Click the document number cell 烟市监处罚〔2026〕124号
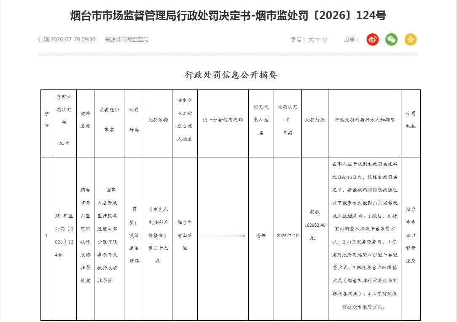 tap(64, 238)
